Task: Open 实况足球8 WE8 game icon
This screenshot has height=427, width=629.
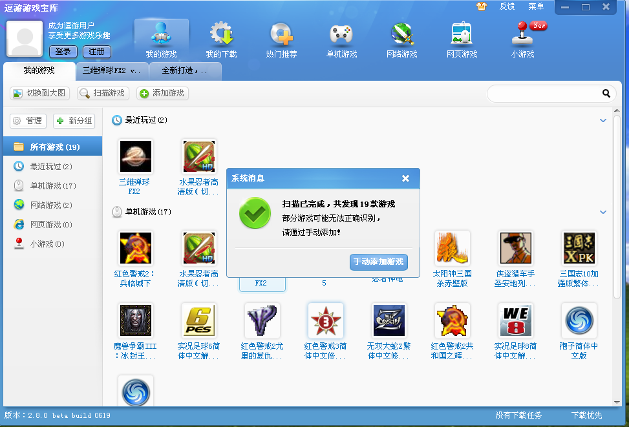Action: (x=515, y=320)
